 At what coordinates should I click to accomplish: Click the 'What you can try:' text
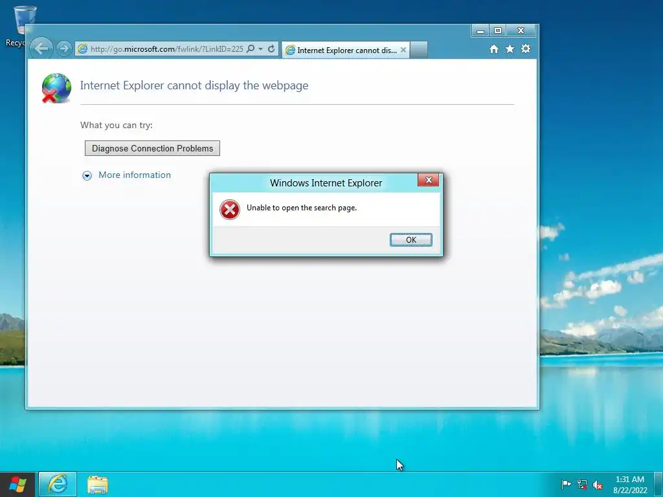coord(117,125)
